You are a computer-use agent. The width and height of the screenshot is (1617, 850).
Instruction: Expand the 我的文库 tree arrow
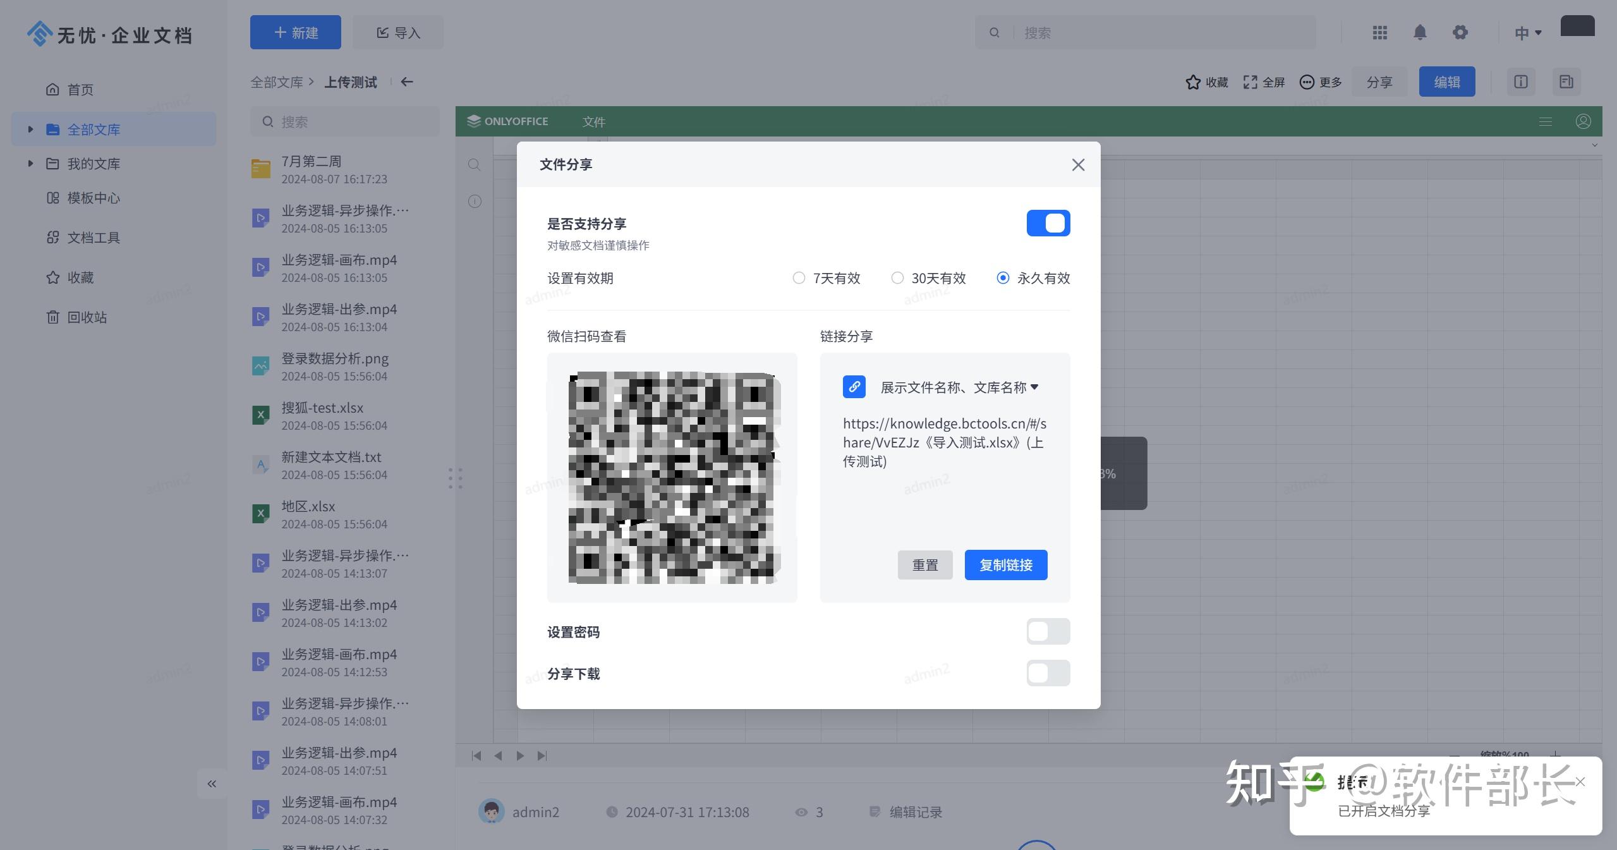click(30, 164)
